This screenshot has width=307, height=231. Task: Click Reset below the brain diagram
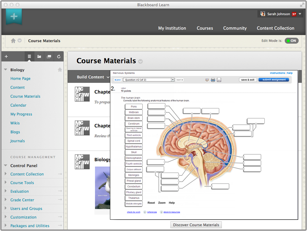pyautogui.click(x=151, y=203)
